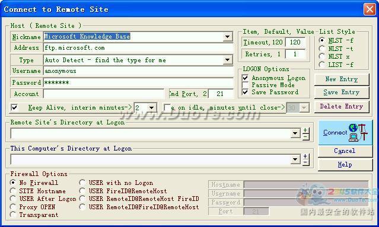Expand the Keep Alive interim minutes dropdown
The width and height of the screenshot is (379, 227).
tap(152, 108)
